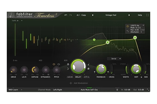Click the undo arrow icon
157x104 pixels.
(x=66, y=15)
